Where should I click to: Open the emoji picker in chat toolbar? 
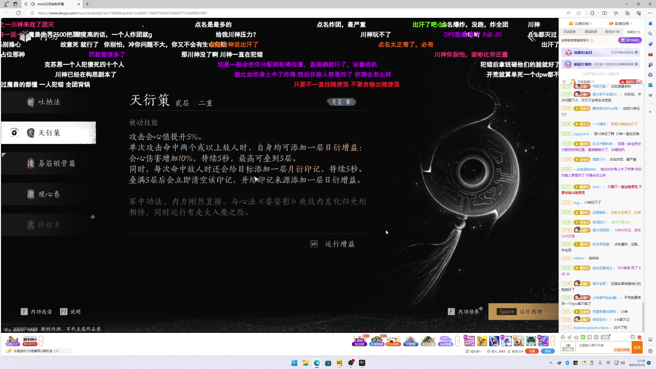click(563, 337)
